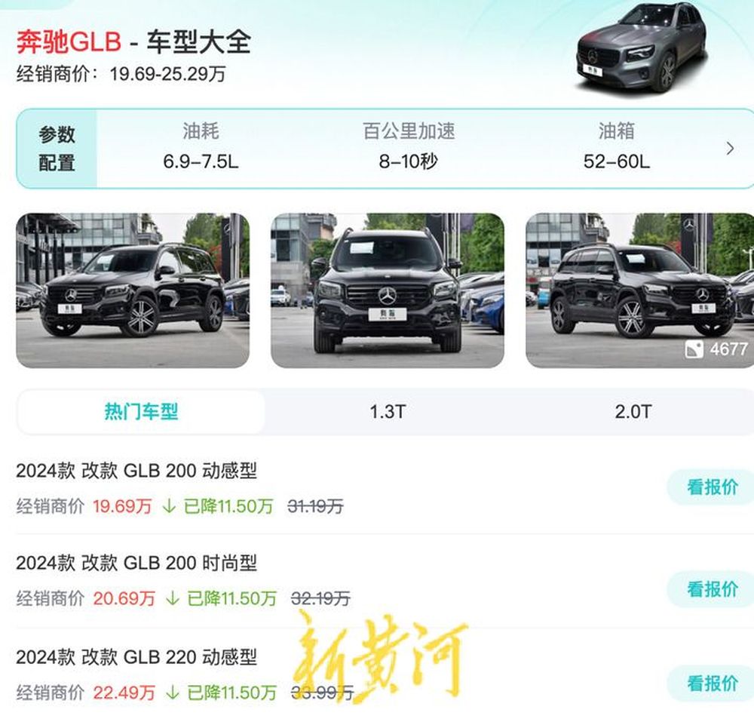View the first black GLB side photo
Screen dimensions: 754x722
[133, 290]
